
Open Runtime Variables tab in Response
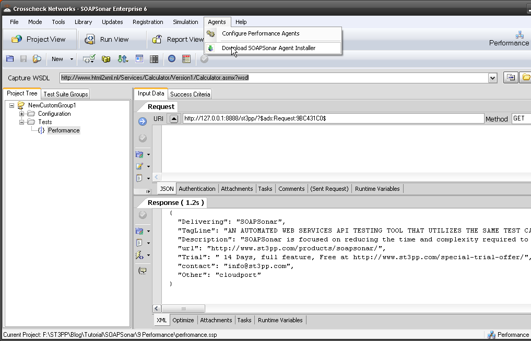click(280, 320)
